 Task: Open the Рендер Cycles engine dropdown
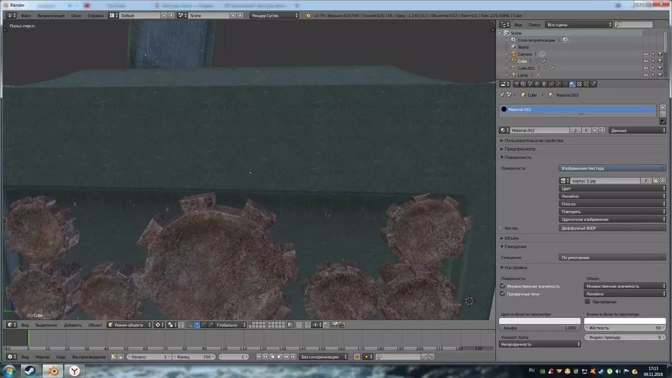point(274,16)
